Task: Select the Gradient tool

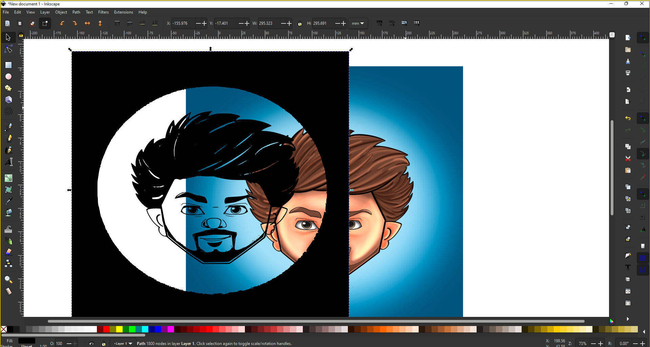Action: [8, 178]
